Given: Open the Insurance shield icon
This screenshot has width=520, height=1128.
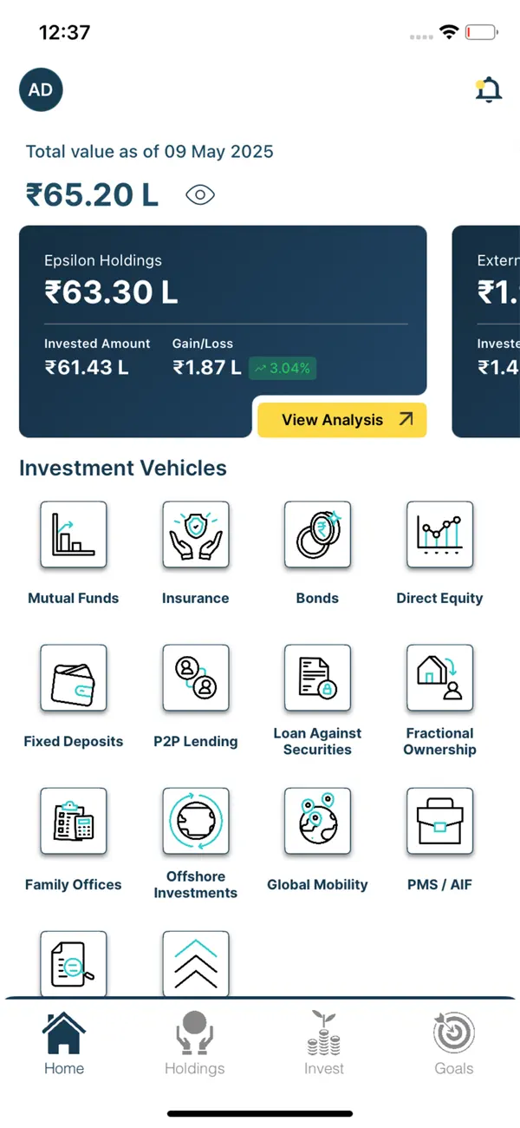Looking at the screenshot, I should [x=196, y=534].
